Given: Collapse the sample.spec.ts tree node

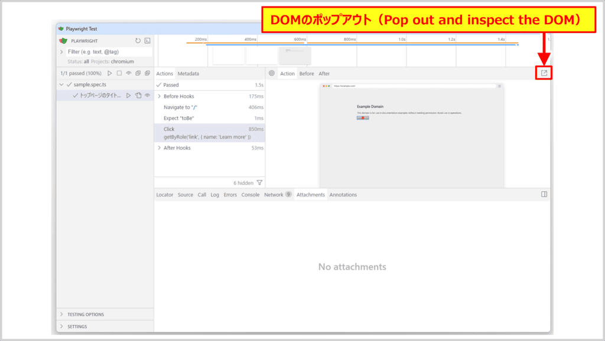Looking at the screenshot, I should click(x=62, y=85).
